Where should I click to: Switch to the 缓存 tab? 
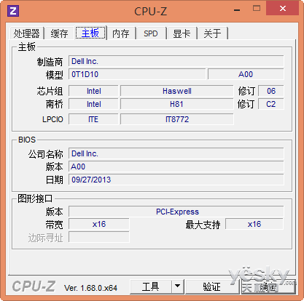(x=59, y=33)
